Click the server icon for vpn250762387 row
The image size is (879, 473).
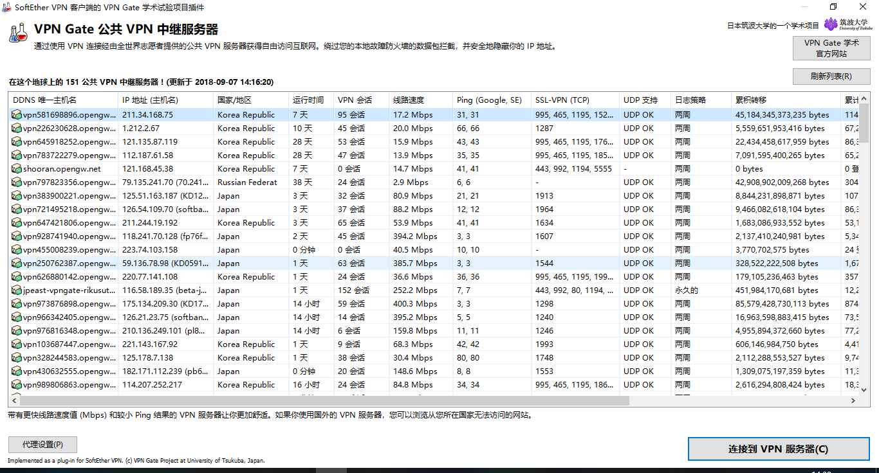tap(17, 263)
